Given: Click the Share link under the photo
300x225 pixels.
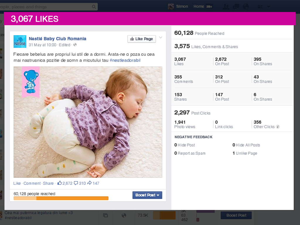Looking at the screenshot, I should [x=48, y=183].
